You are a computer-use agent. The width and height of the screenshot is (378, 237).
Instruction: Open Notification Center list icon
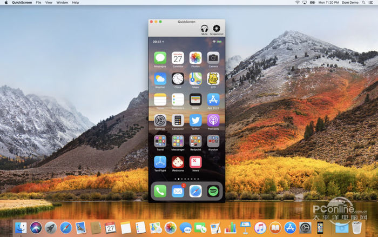[x=371, y=2]
